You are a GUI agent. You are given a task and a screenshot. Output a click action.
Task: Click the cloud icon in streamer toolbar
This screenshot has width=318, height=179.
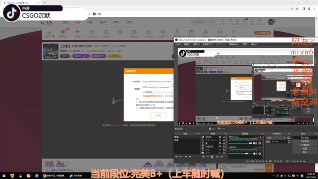[x=220, y=32]
